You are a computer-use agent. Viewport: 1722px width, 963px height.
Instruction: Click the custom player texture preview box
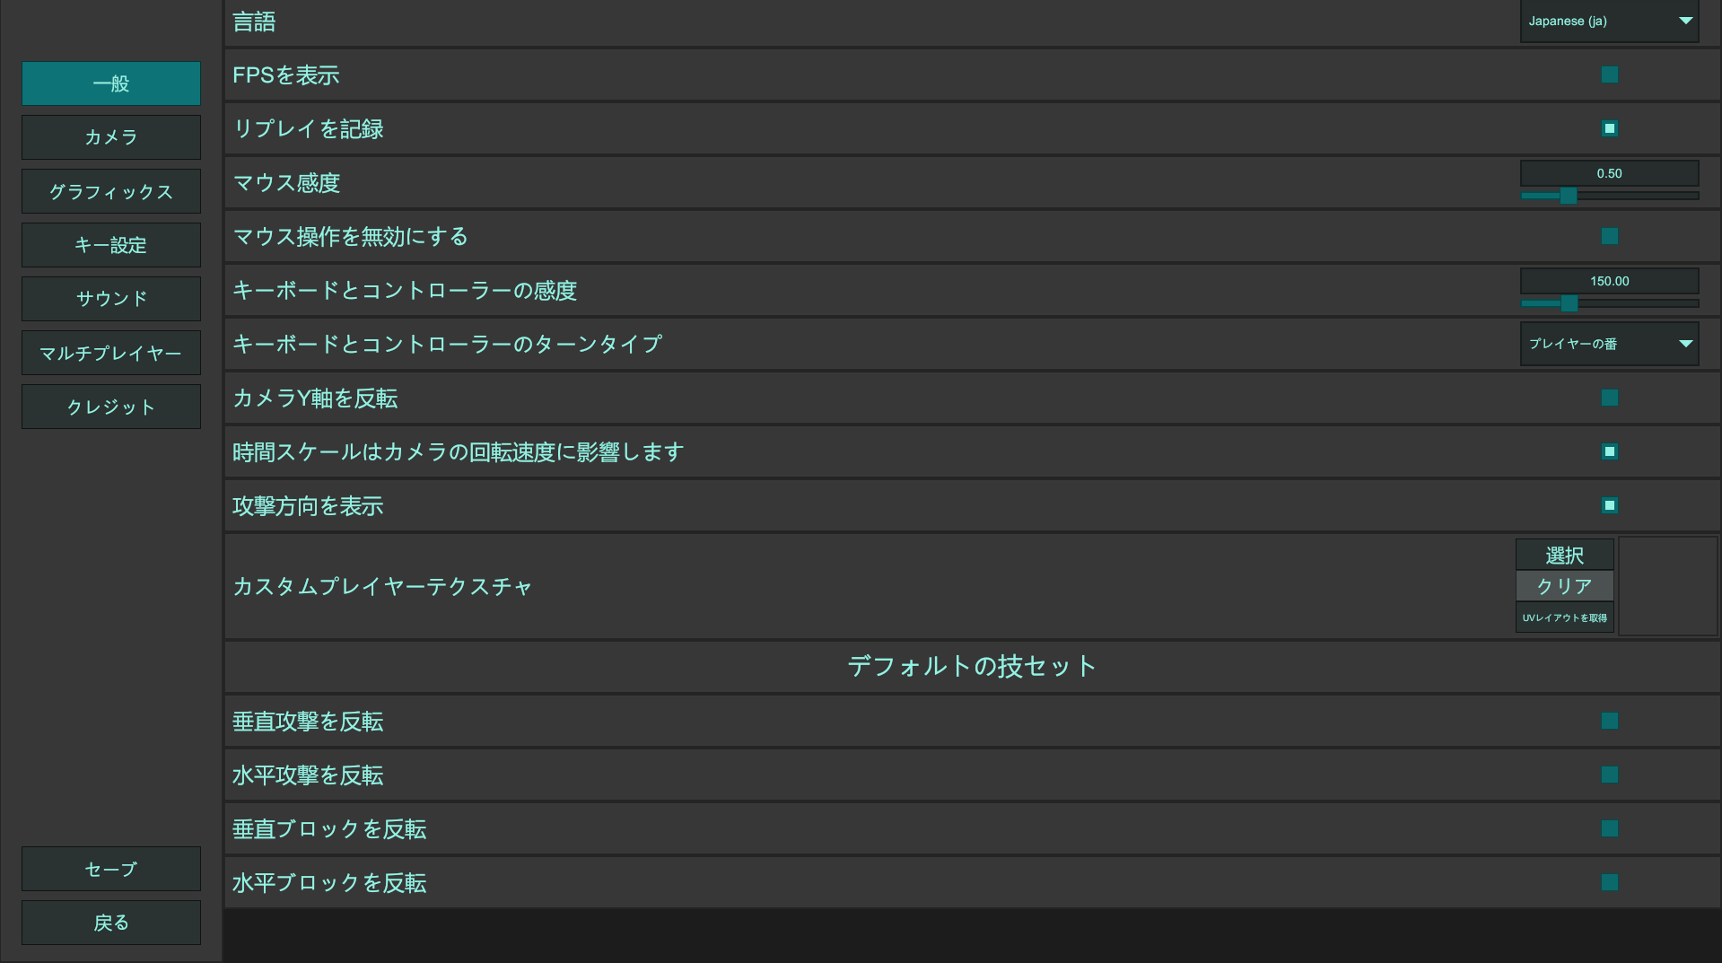click(x=1667, y=586)
